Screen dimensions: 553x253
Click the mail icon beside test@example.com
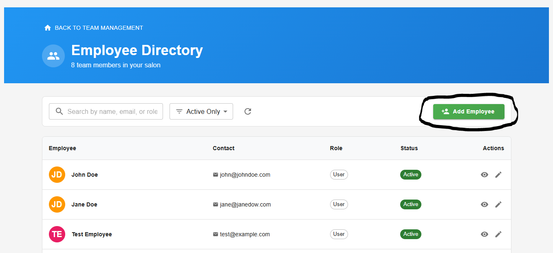tap(216, 234)
